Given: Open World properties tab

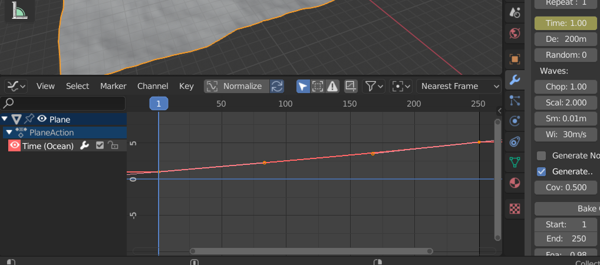Looking at the screenshot, I should (515, 33).
